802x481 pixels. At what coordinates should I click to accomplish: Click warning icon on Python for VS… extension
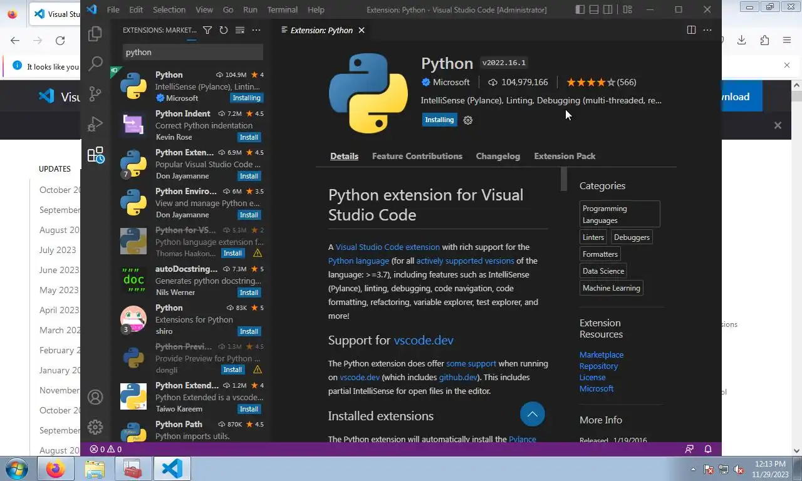click(x=257, y=254)
